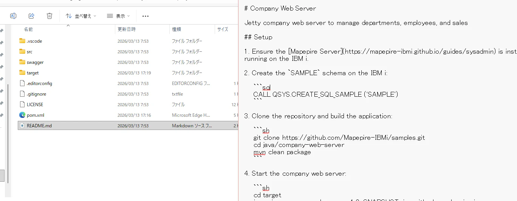Viewport: 517px width, 201px height.
Task: Click the 'mvn clean package' line
Action: (x=282, y=152)
